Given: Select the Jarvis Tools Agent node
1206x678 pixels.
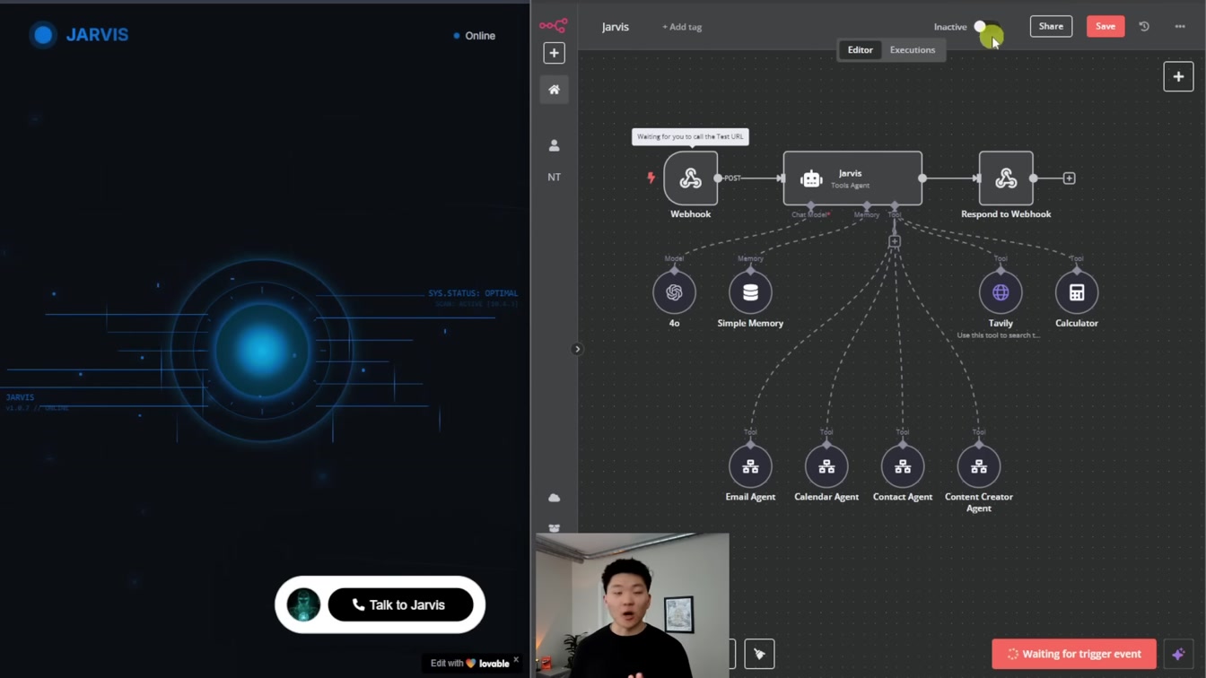Looking at the screenshot, I should [852, 178].
